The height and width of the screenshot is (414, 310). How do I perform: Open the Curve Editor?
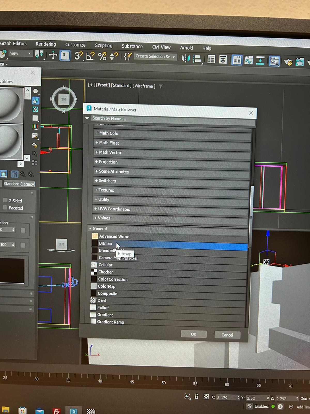tap(249, 61)
